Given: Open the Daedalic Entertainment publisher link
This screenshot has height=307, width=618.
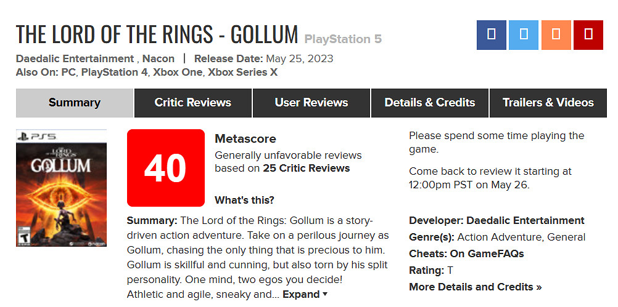Looking at the screenshot, I should coord(75,59).
